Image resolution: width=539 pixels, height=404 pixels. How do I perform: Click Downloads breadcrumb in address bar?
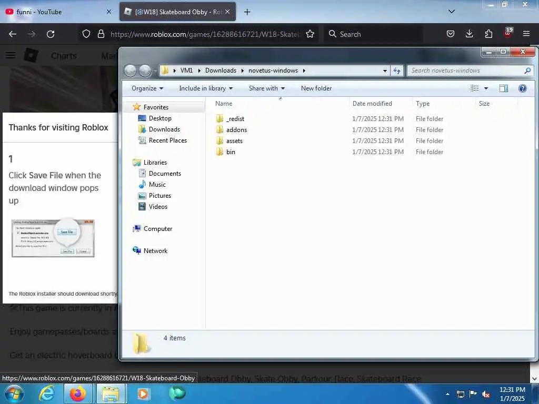221,70
